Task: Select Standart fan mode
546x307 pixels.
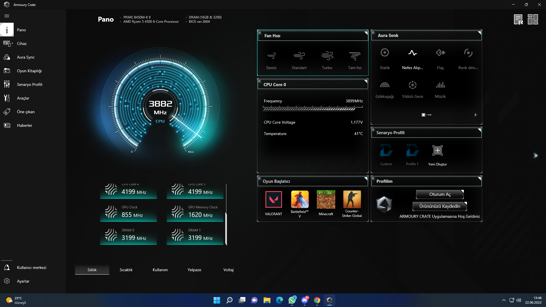Action: [x=299, y=60]
